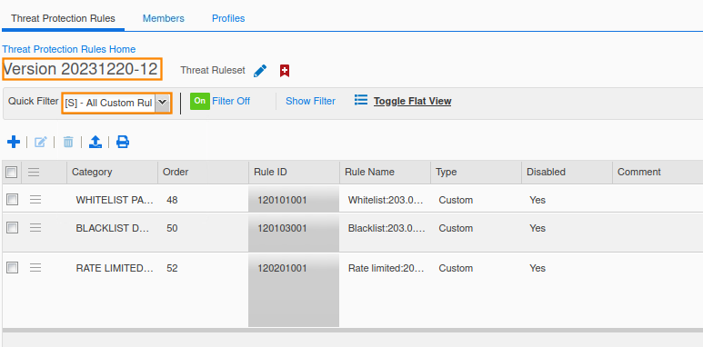Click the pencil edit icon beside Threat Ruleset

tap(260, 70)
